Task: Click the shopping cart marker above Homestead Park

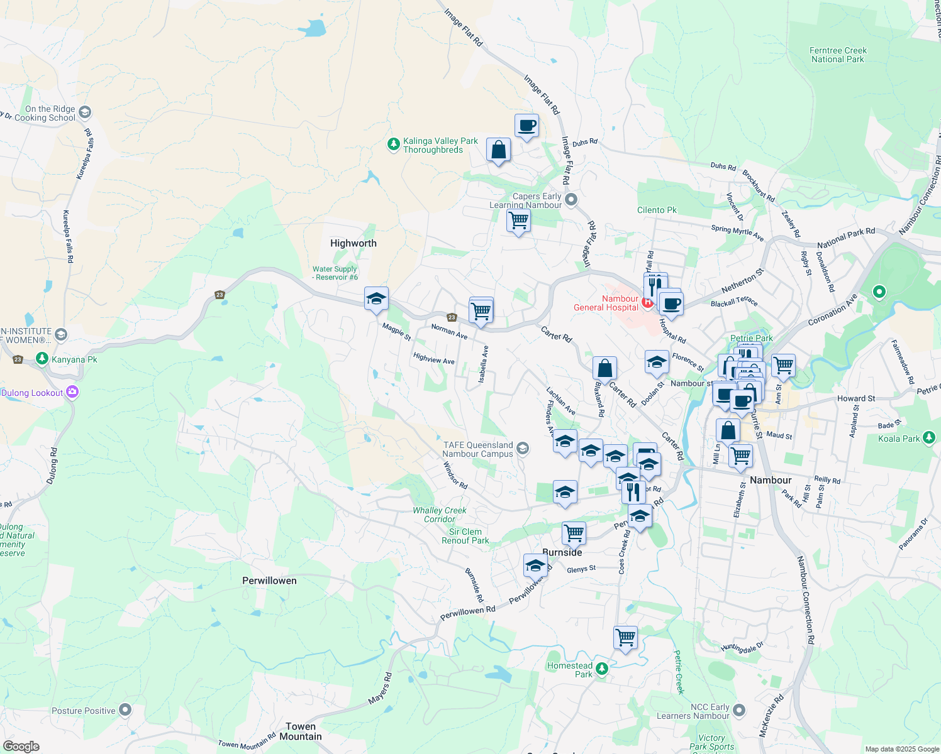Action: tap(625, 638)
